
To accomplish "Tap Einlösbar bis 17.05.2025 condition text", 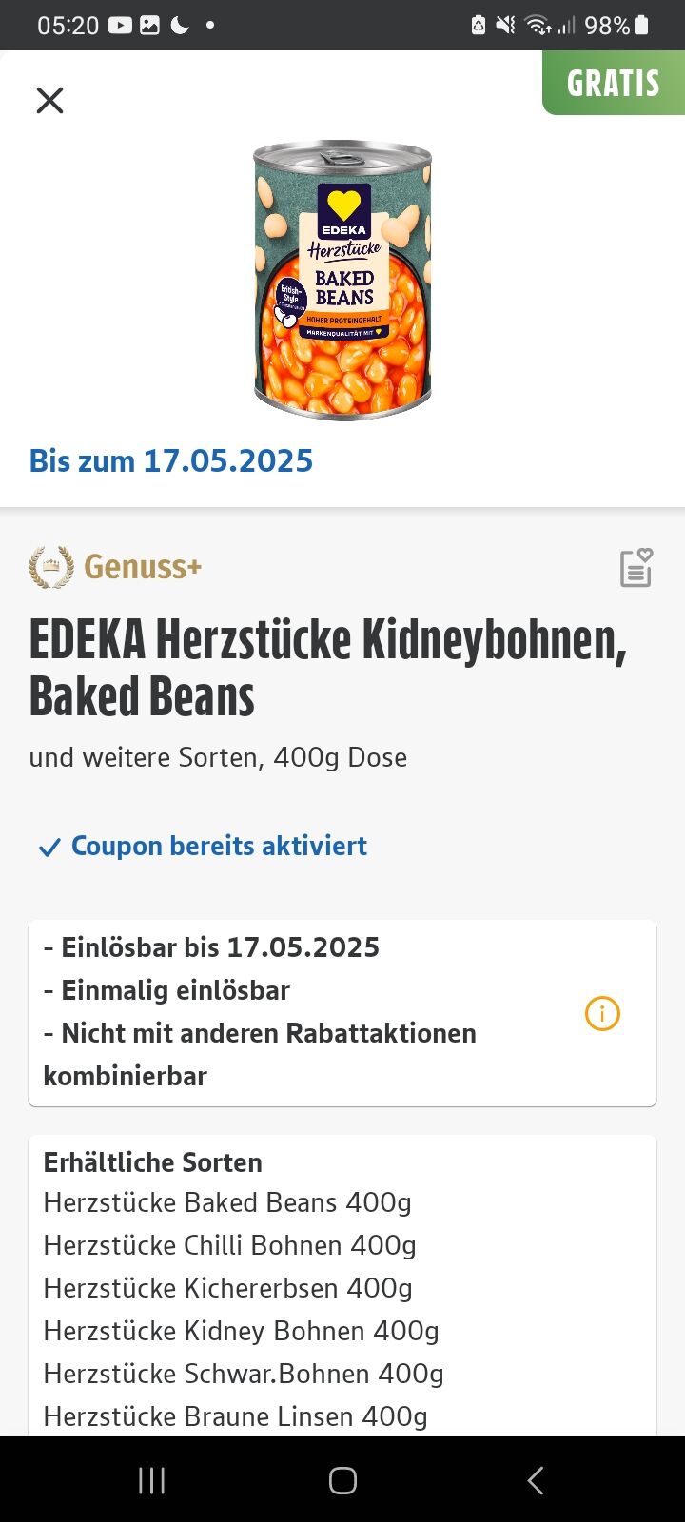I will coord(211,947).
